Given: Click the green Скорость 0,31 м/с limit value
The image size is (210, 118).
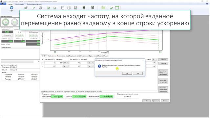Looking at the screenshot, I should tap(79, 96).
